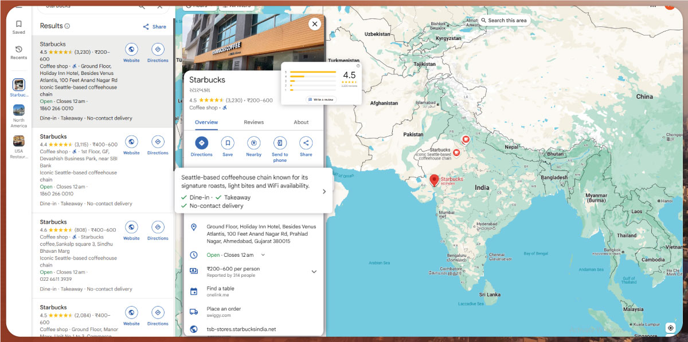Click the Sri Lanka label on the map
The width and height of the screenshot is (688, 342).
(490, 295)
